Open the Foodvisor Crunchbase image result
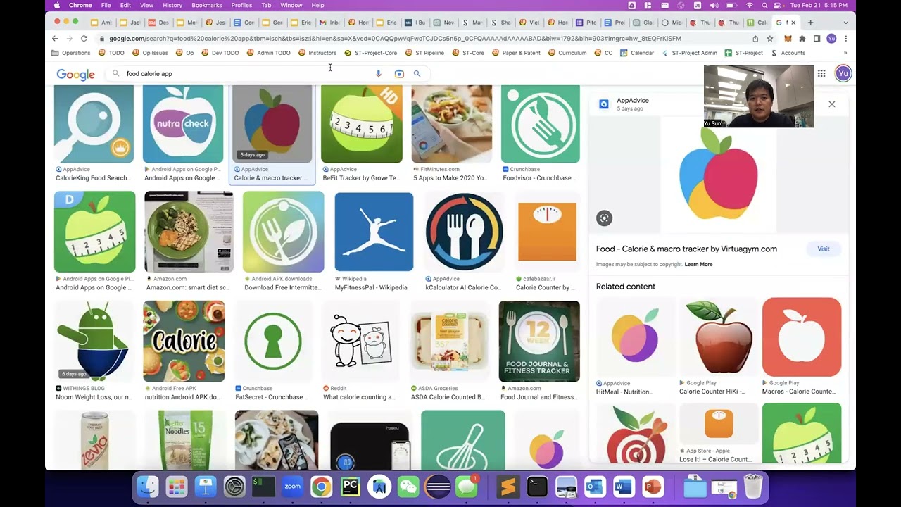This screenshot has width=901, height=507. (541, 124)
